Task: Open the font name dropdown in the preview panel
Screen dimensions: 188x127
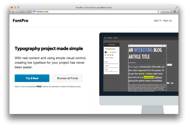Action: (x=111, y=49)
